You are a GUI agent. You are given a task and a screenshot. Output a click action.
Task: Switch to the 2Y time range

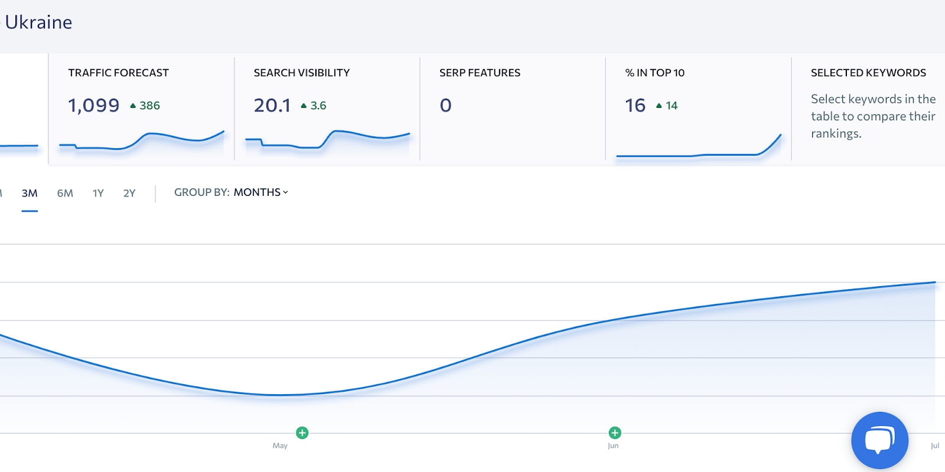pyautogui.click(x=129, y=193)
